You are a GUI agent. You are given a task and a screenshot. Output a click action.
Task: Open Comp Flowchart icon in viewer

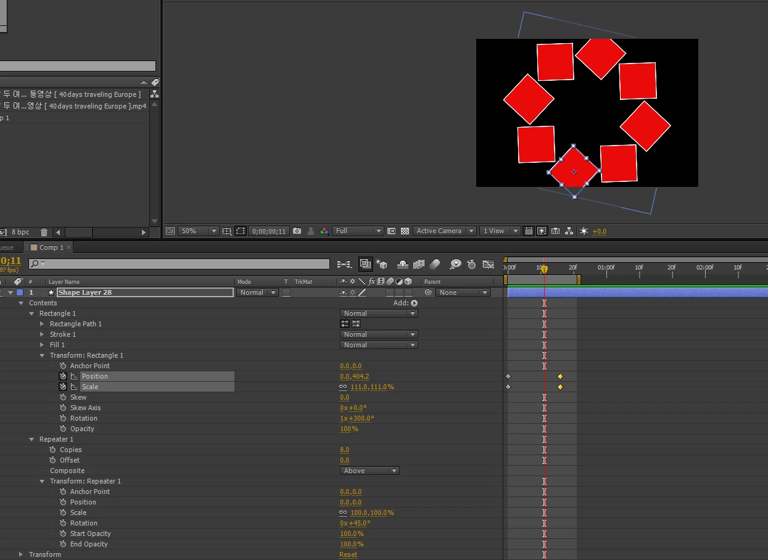point(569,231)
